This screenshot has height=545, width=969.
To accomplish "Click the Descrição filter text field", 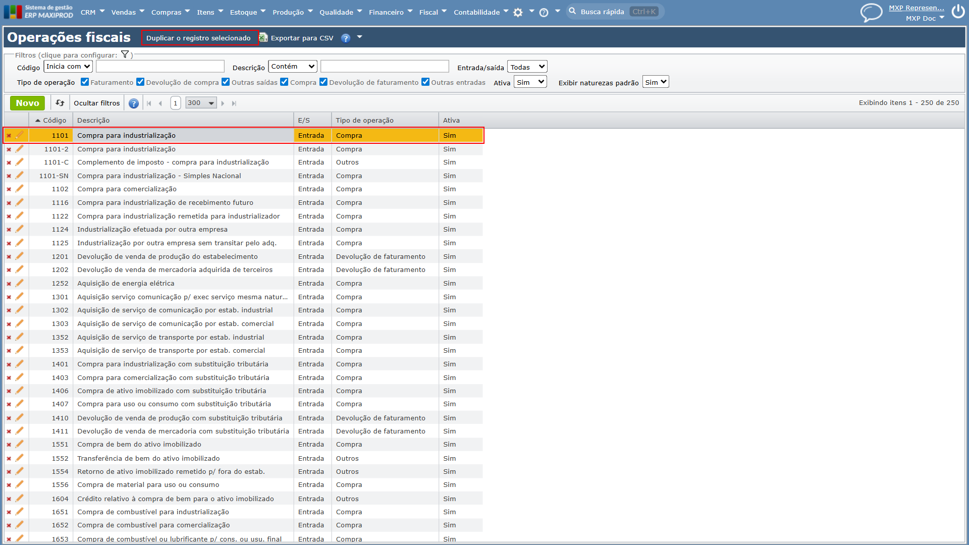I will [385, 66].
